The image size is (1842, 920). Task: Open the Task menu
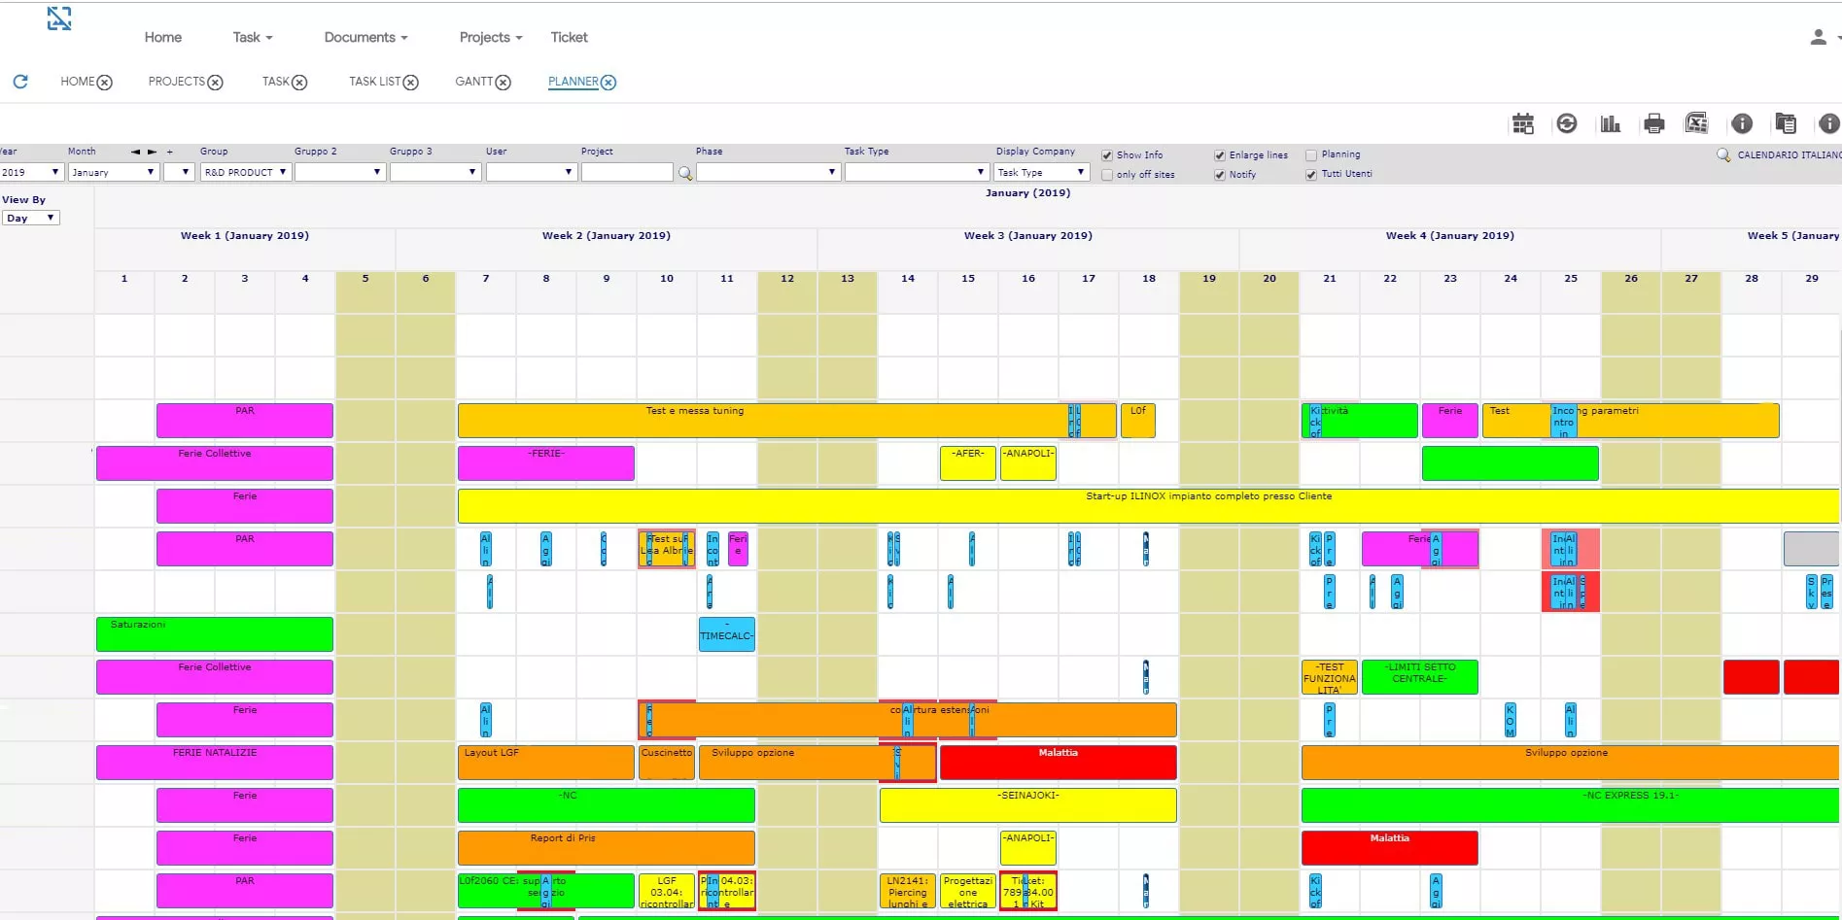253,37
